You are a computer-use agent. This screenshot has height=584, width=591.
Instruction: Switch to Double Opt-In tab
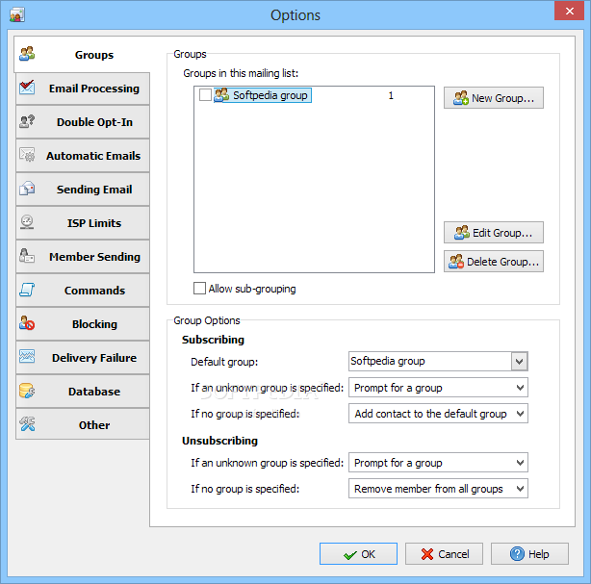tap(83, 121)
